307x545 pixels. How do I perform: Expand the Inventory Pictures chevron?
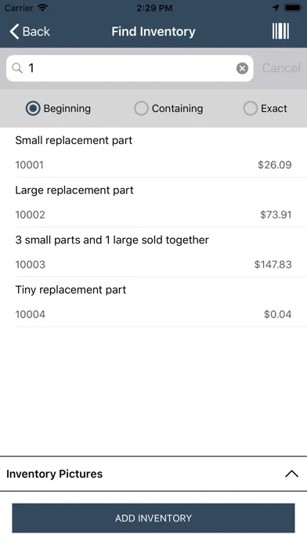coord(291,474)
